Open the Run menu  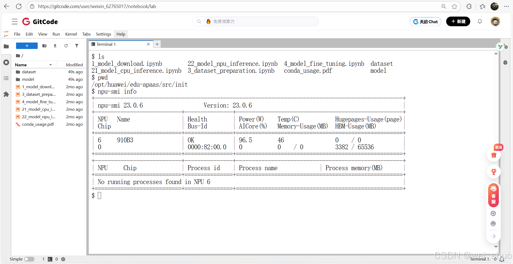(56, 34)
